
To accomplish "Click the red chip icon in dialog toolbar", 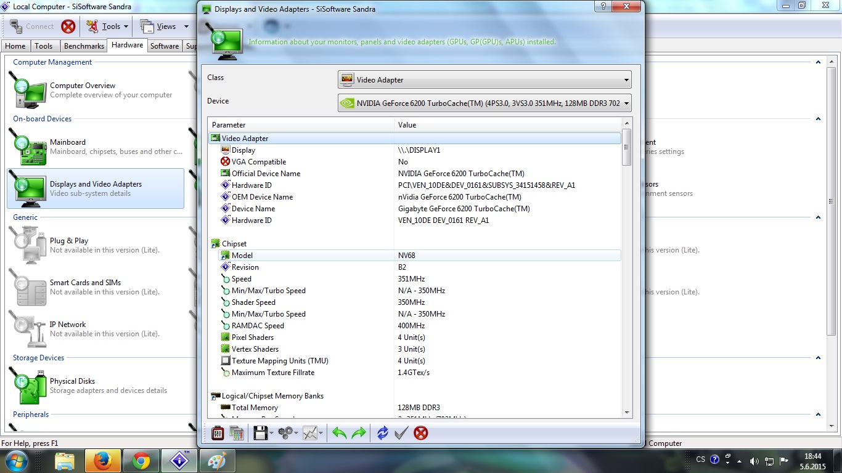I will (218, 433).
